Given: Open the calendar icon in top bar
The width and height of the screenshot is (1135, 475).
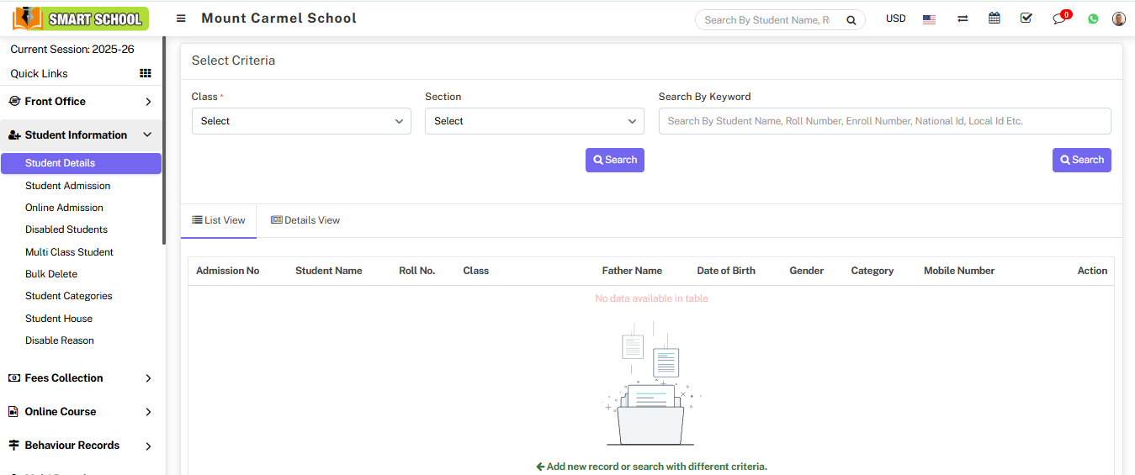Looking at the screenshot, I should point(994,18).
